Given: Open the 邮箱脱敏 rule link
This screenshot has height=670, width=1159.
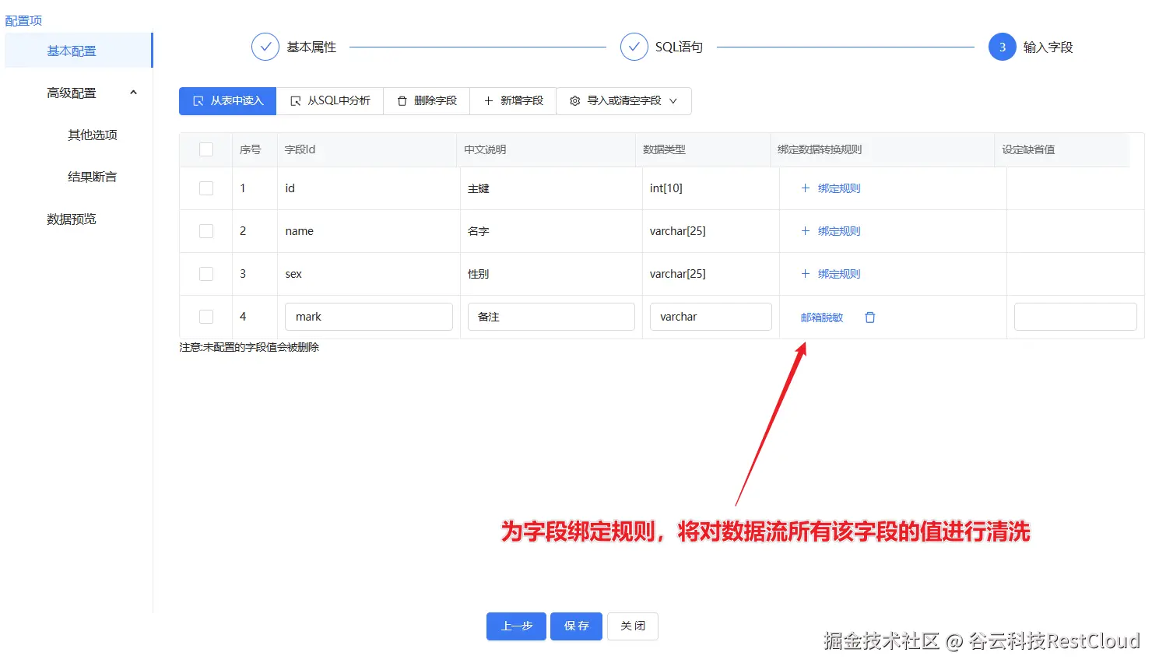Looking at the screenshot, I should coord(821,317).
